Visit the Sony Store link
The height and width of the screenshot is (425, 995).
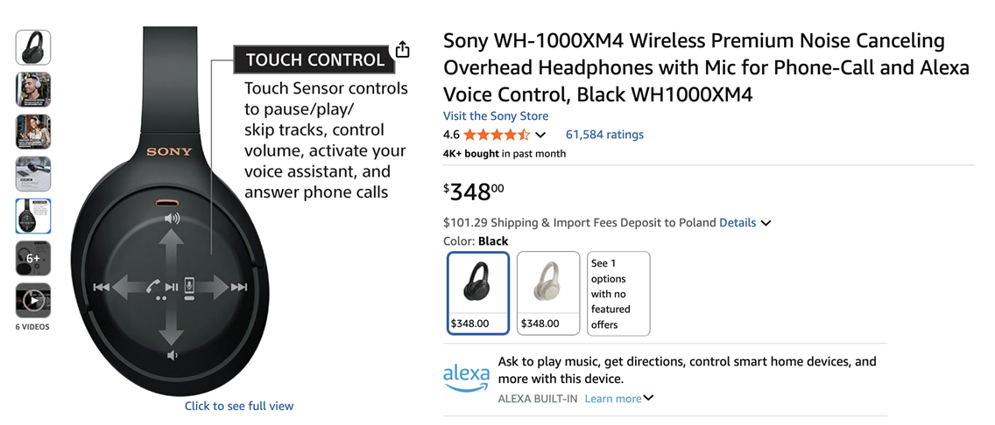pos(496,116)
